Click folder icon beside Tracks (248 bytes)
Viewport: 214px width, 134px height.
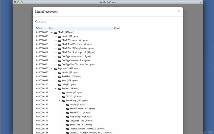[x=59, y=89]
